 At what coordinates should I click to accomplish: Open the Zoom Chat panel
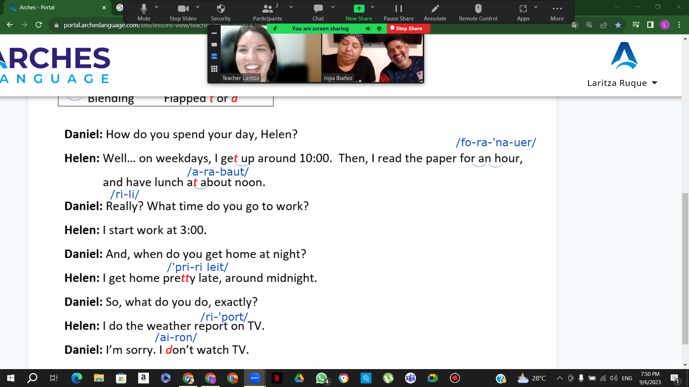pyautogui.click(x=318, y=12)
